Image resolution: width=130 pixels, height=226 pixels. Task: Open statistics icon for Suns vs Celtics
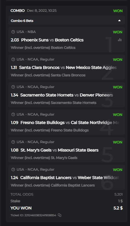point(120,40)
